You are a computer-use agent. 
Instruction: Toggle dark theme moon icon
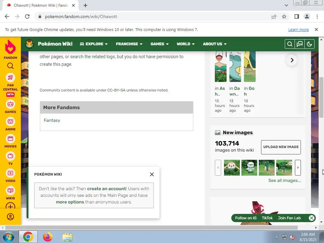309,44
